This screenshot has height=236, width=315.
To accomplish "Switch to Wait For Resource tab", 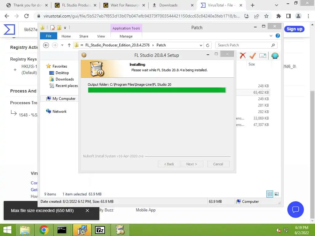I will coord(125,5).
